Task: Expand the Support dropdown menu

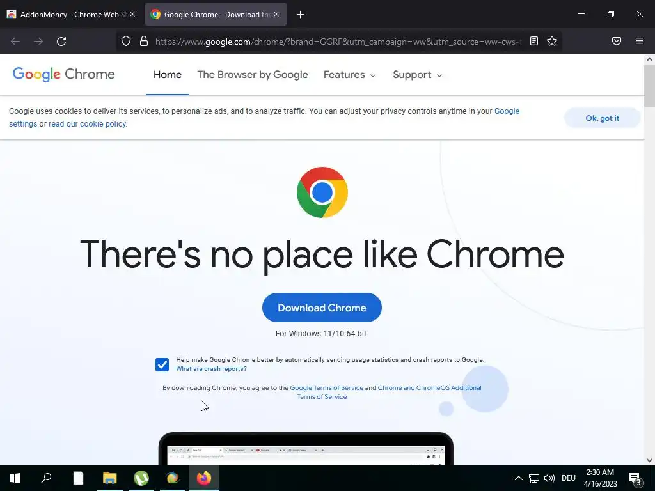Action: [x=417, y=75]
